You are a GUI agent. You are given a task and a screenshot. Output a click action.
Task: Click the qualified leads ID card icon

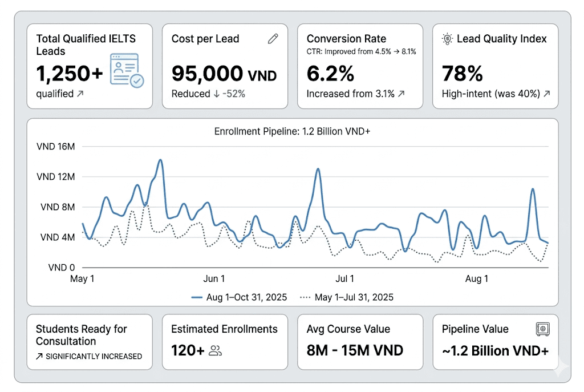(127, 70)
